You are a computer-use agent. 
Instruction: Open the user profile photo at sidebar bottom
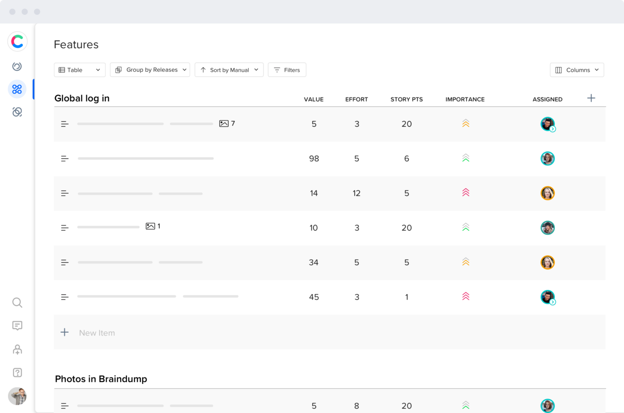click(x=17, y=396)
